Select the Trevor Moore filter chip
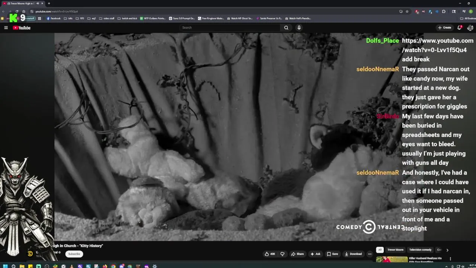Viewport: 476px width, 268px height. pyautogui.click(x=395, y=250)
